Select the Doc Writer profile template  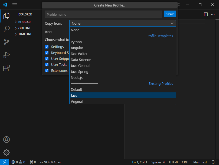click(123, 54)
